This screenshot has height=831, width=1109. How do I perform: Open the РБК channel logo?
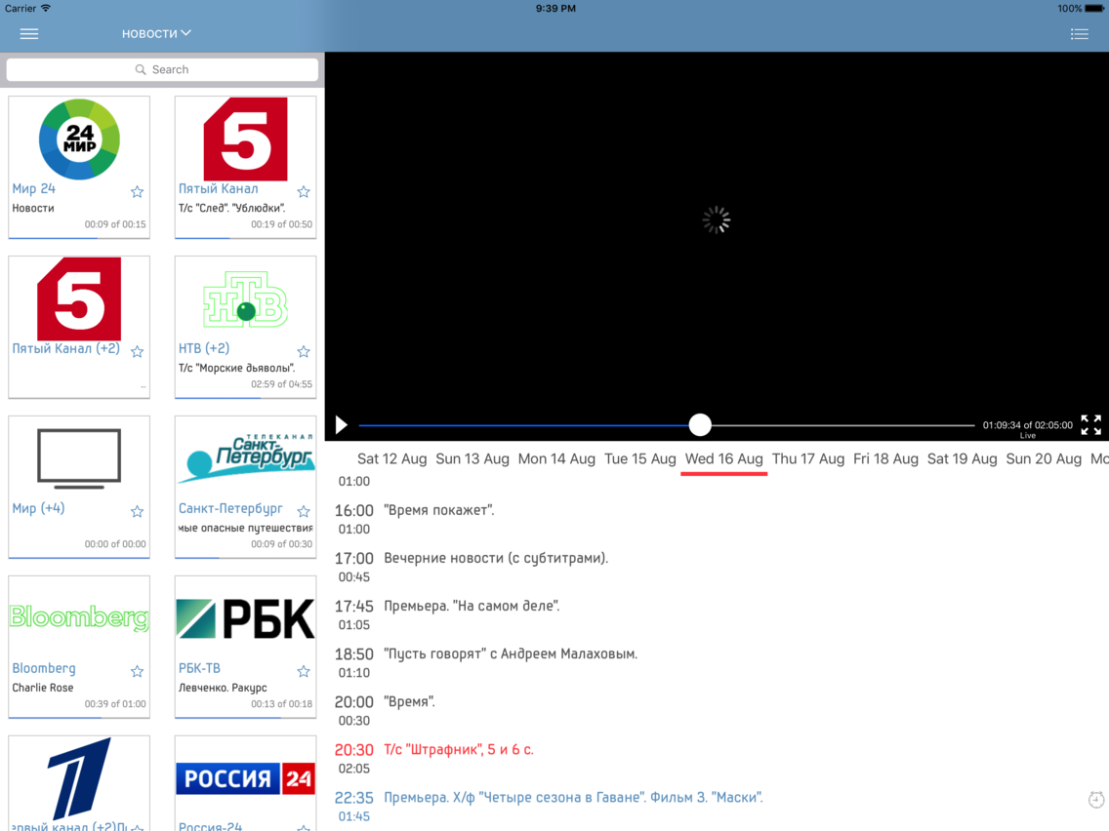coord(245,618)
